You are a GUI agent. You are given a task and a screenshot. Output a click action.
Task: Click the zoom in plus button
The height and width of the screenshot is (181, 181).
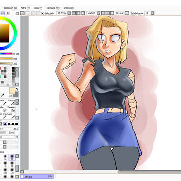point(78,13)
